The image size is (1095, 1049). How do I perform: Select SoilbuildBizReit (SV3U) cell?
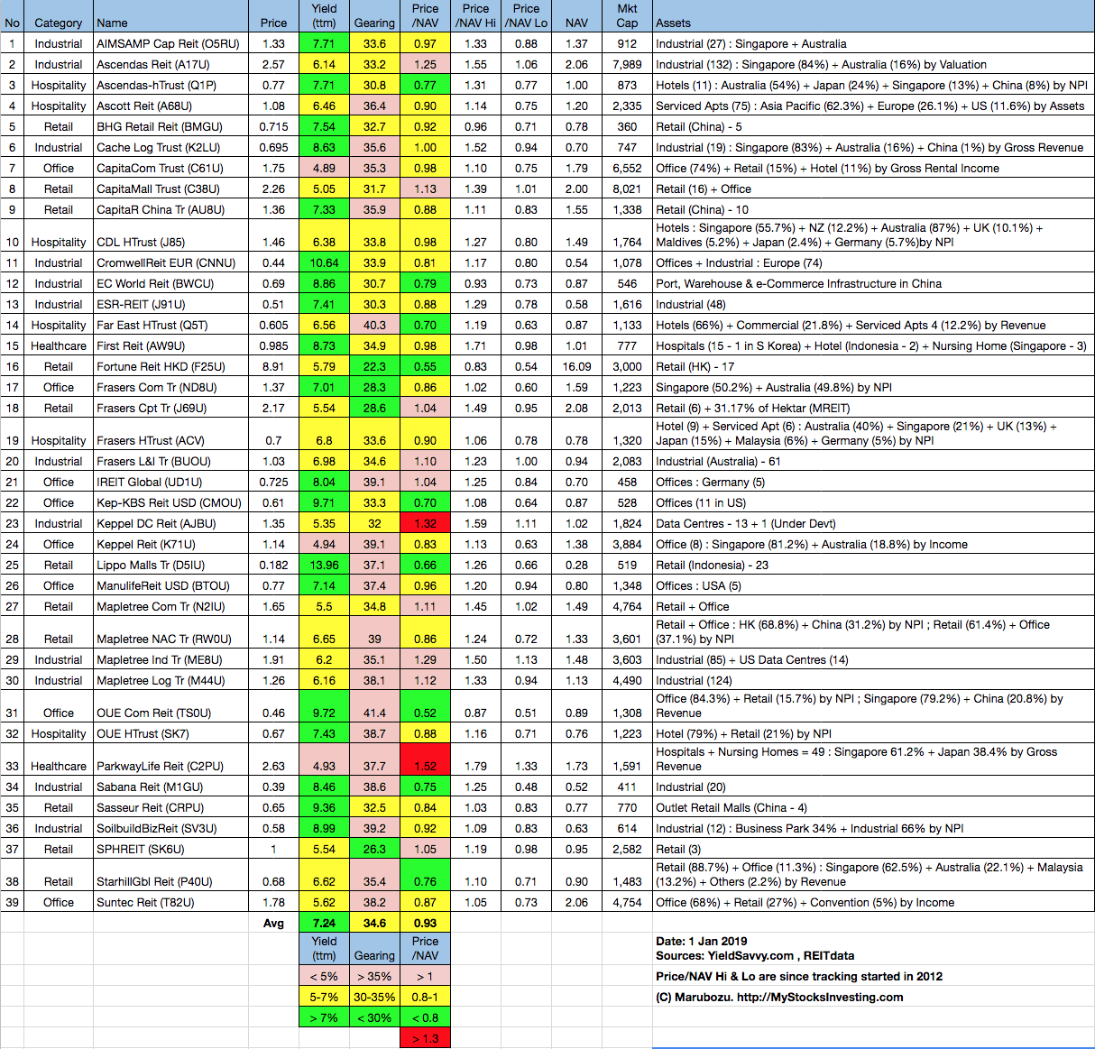[x=170, y=828]
